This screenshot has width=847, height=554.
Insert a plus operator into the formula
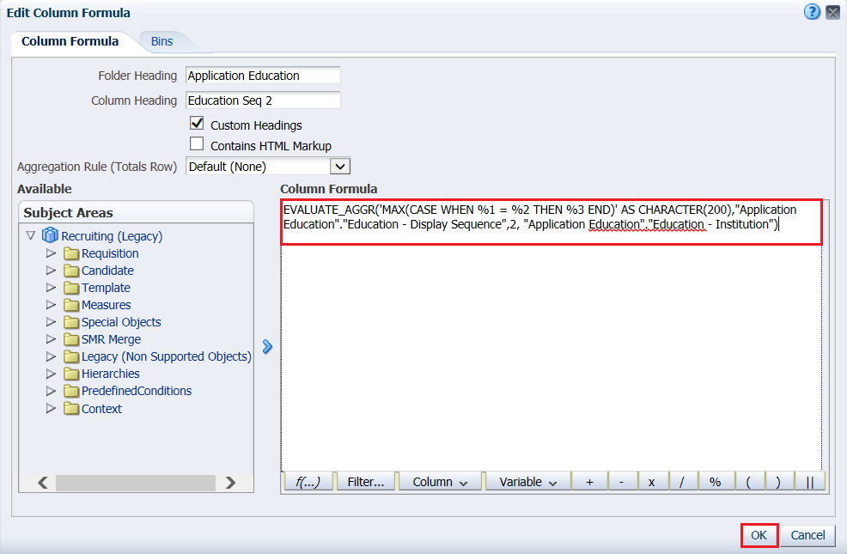point(589,482)
